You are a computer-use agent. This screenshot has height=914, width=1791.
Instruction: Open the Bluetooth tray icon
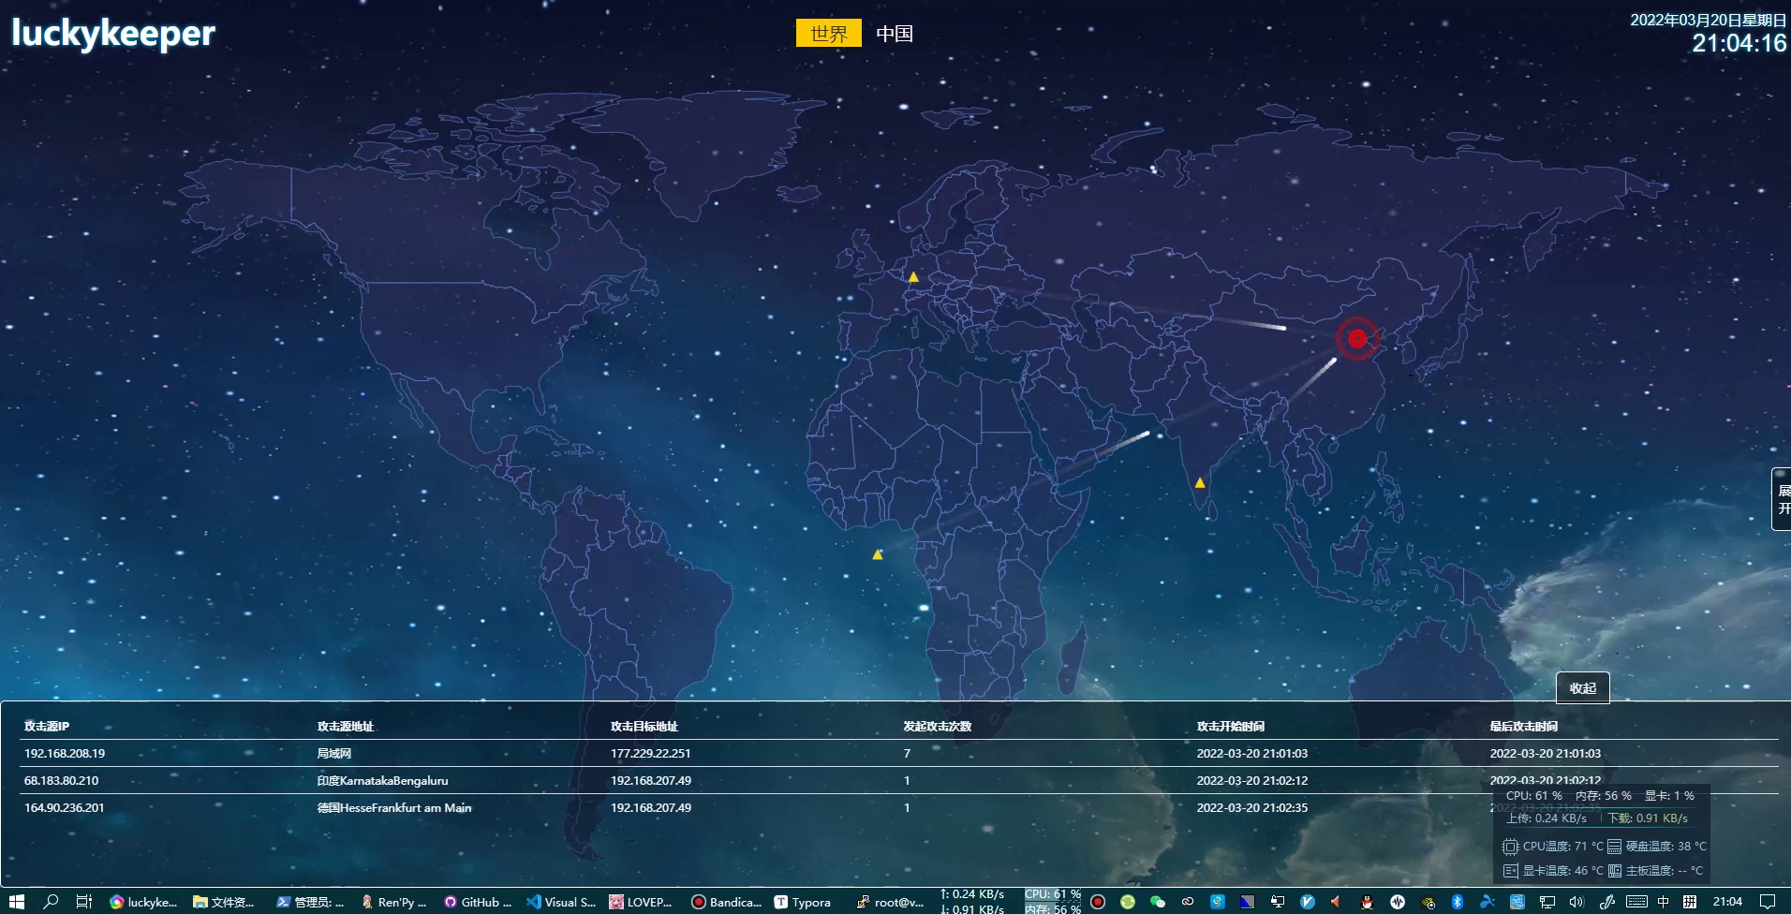(1457, 902)
